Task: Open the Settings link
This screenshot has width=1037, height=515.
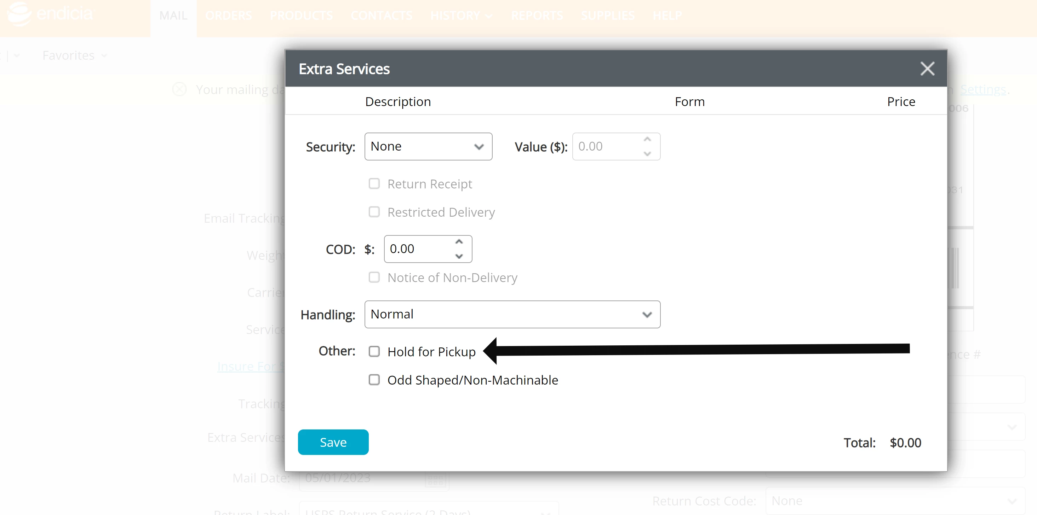Action: (x=982, y=89)
